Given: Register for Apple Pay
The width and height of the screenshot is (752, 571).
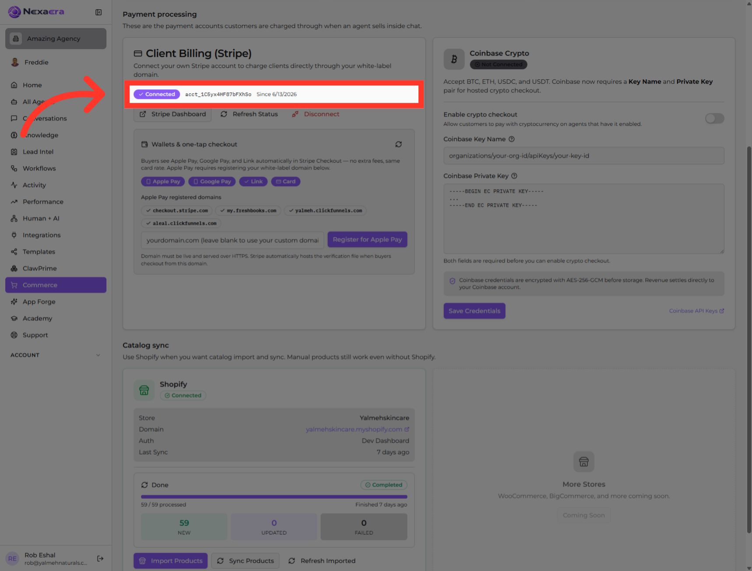Looking at the screenshot, I should point(367,240).
